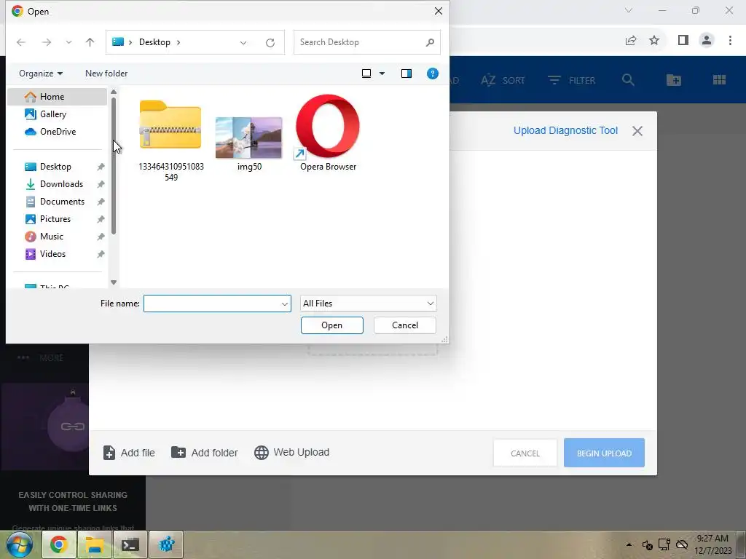Click the Upload Diagnostic Tool link

point(565,131)
